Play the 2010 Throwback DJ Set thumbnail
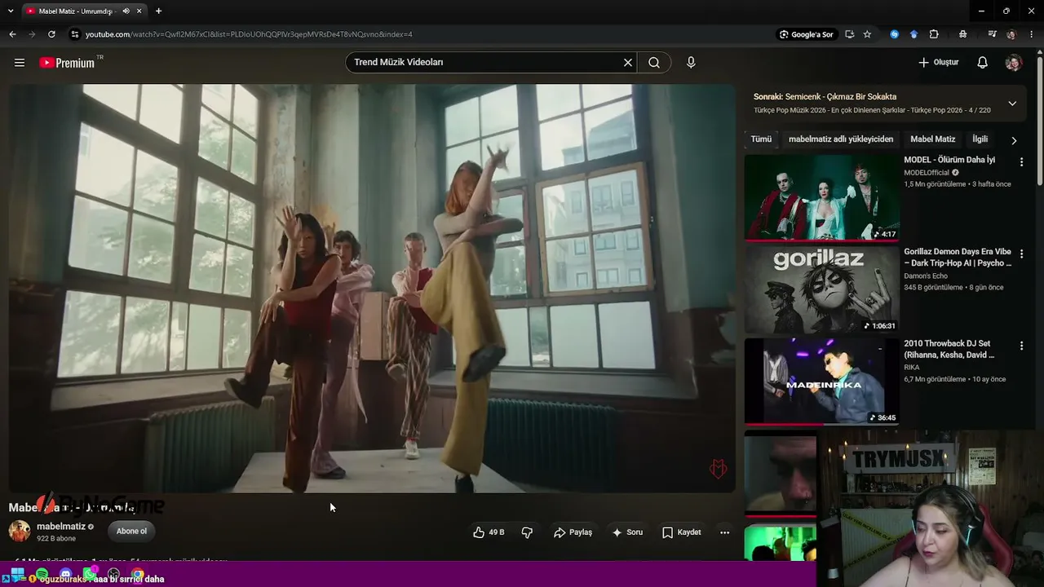The width and height of the screenshot is (1044, 587). click(x=821, y=382)
